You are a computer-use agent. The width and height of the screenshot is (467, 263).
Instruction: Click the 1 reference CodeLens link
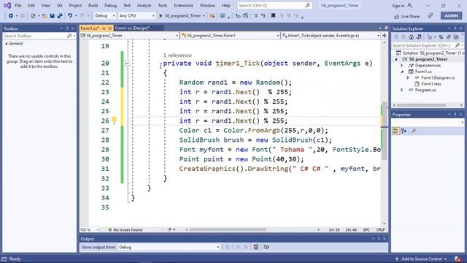pos(177,56)
